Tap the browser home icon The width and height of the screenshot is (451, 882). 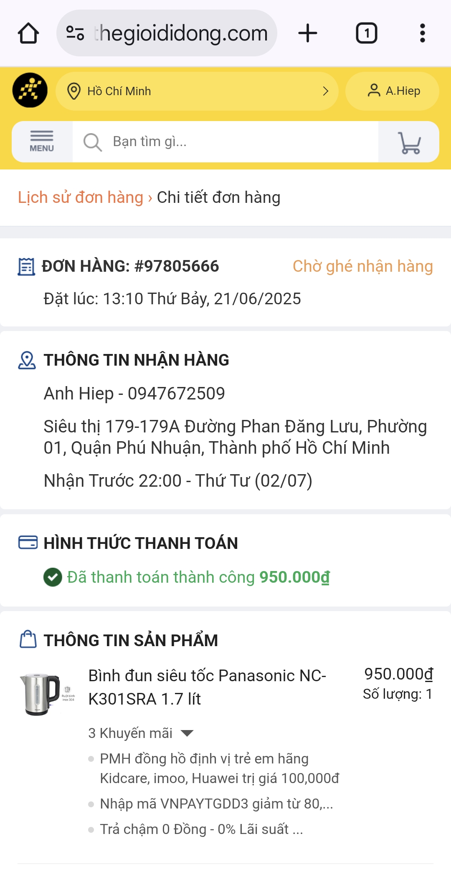pos(28,33)
